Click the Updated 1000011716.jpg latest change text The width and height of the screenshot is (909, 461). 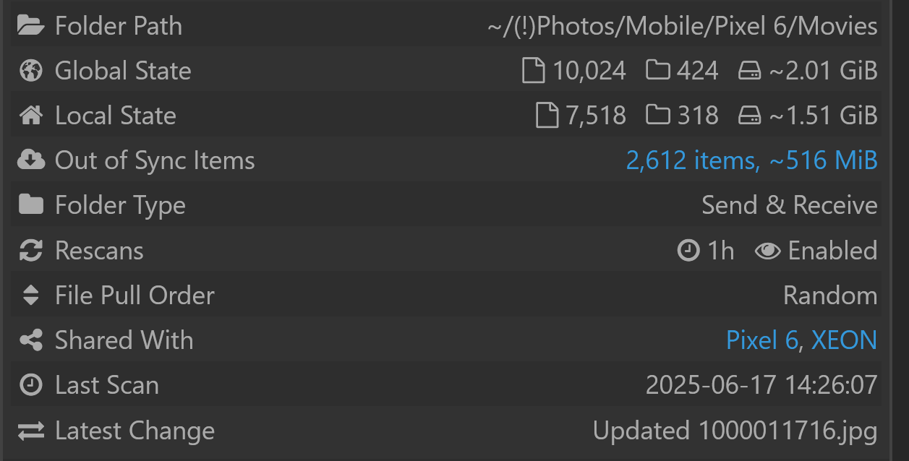point(735,431)
